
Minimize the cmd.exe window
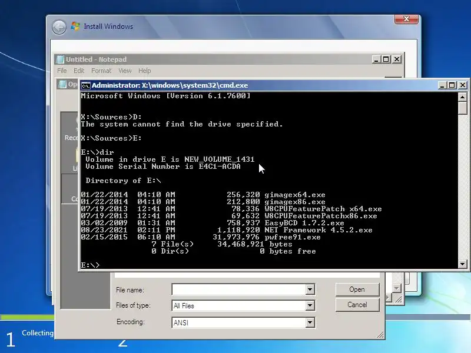coord(442,85)
